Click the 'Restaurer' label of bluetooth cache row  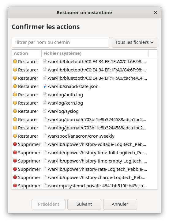pyautogui.click(x=28, y=78)
